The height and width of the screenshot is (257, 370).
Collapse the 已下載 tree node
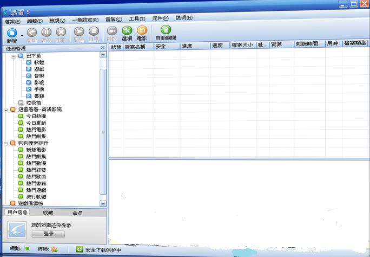[14, 56]
